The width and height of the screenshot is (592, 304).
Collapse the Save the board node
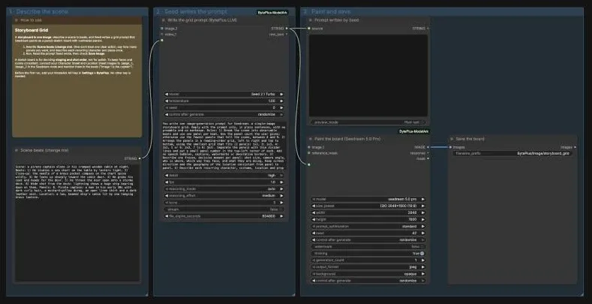pos(452,139)
